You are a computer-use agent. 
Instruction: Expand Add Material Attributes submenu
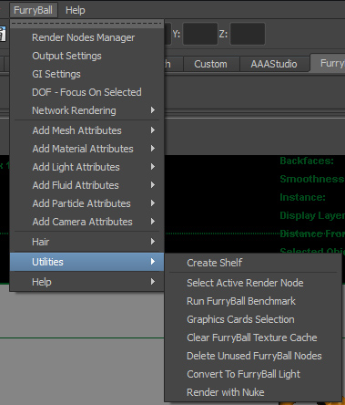[87, 149]
